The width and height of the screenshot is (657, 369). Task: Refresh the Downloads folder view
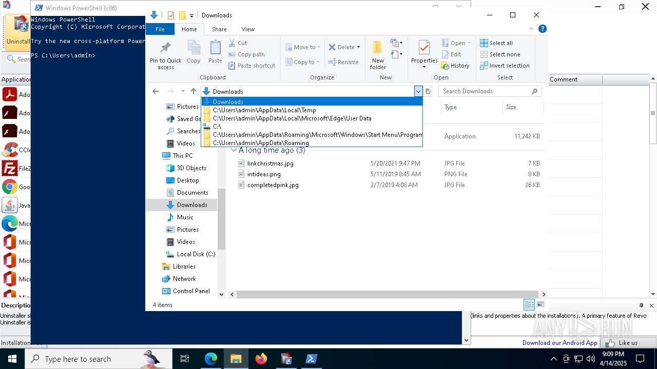(x=428, y=91)
